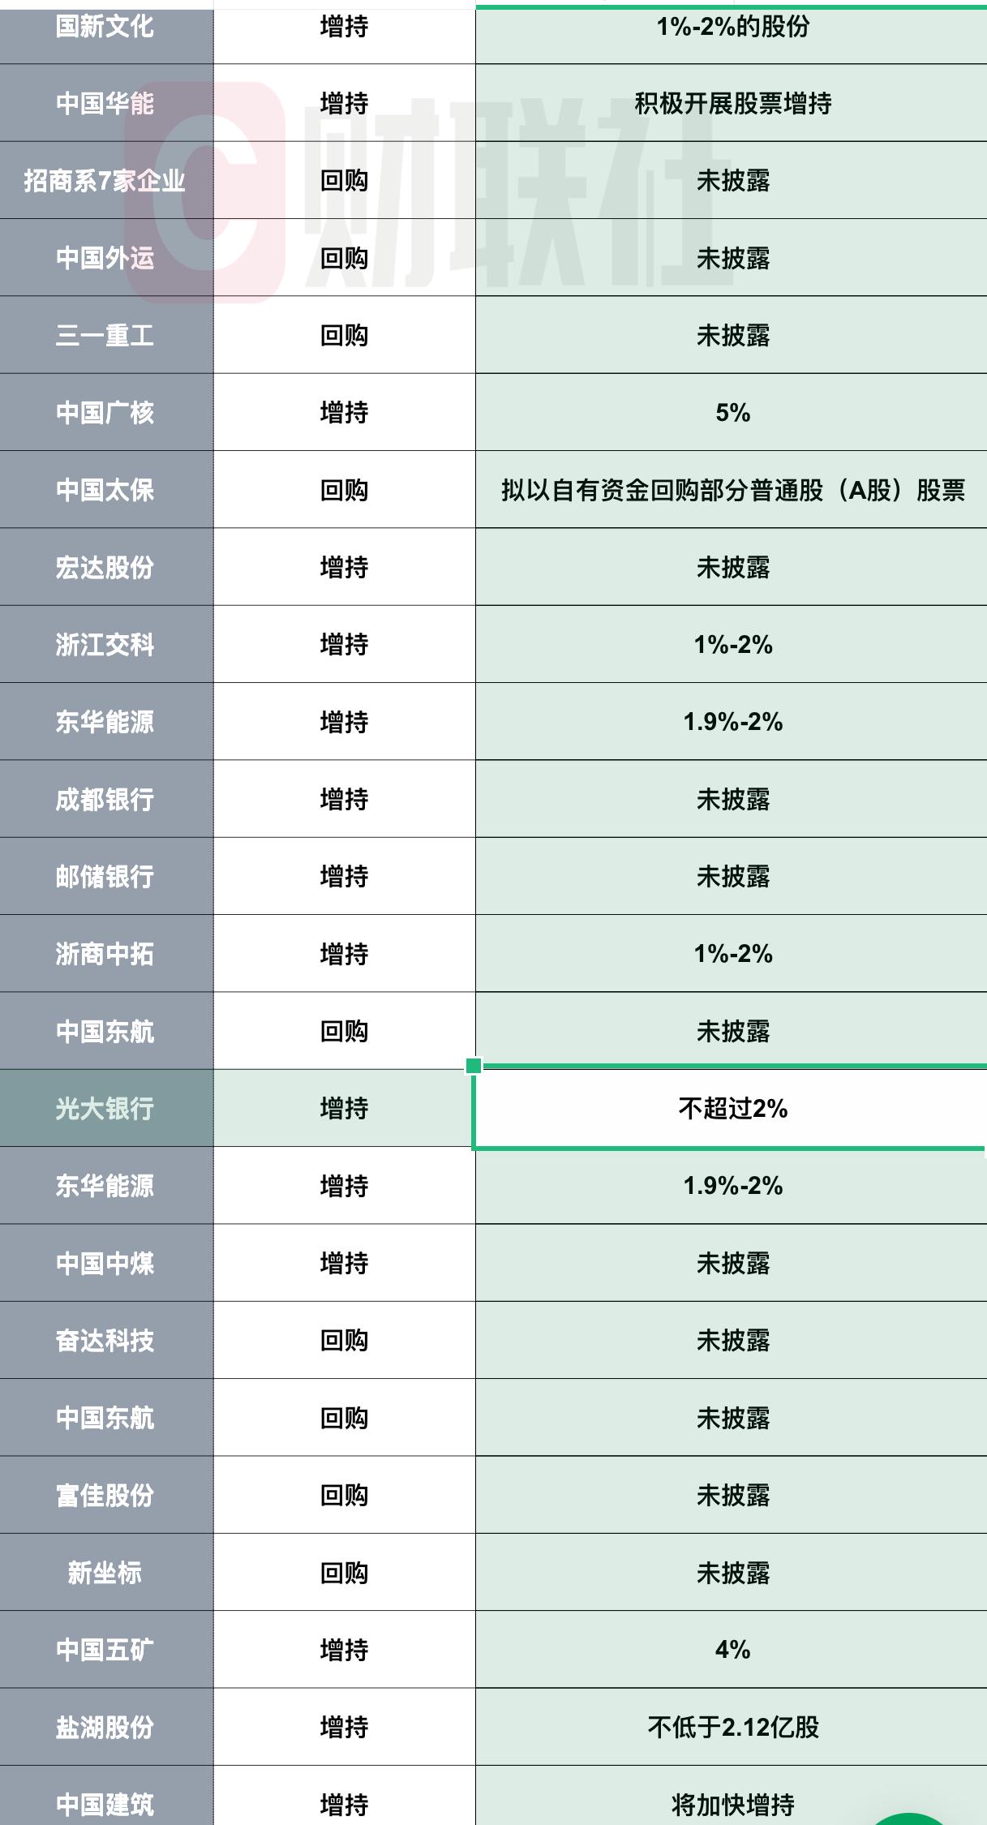Click the selected 不超过2% cell
Image resolution: width=987 pixels, height=1825 pixels.
point(732,1108)
